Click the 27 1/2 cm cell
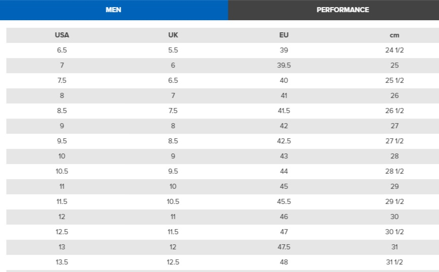 395,141
